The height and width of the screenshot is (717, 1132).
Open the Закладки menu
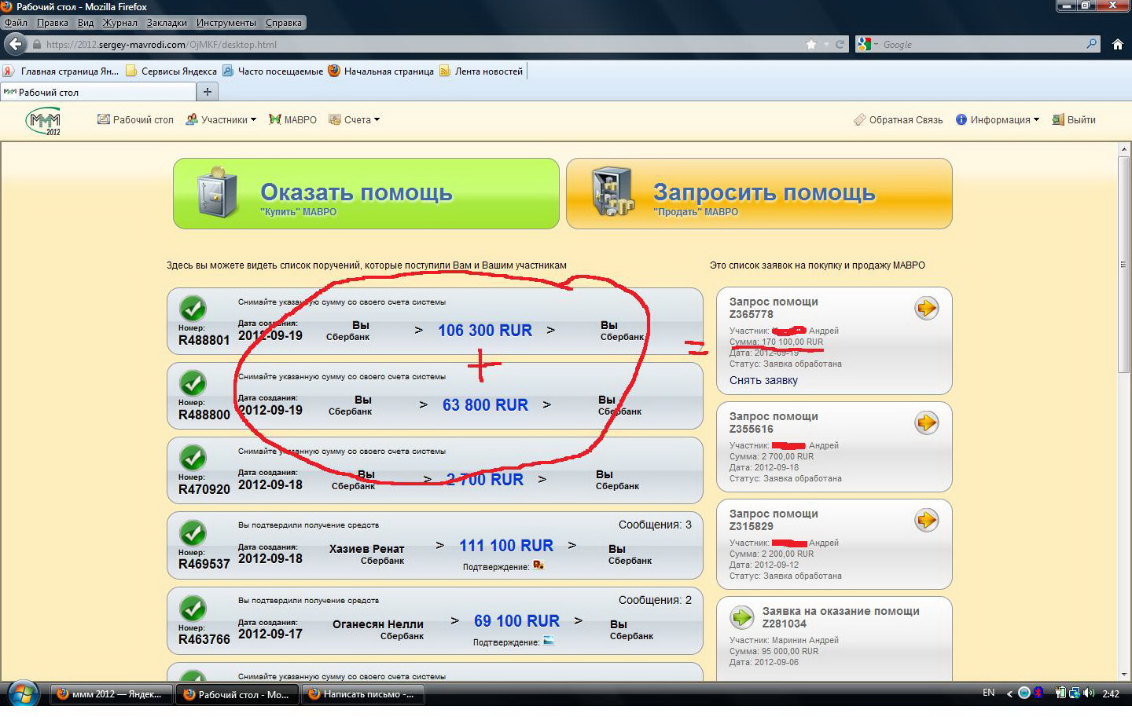[x=167, y=23]
